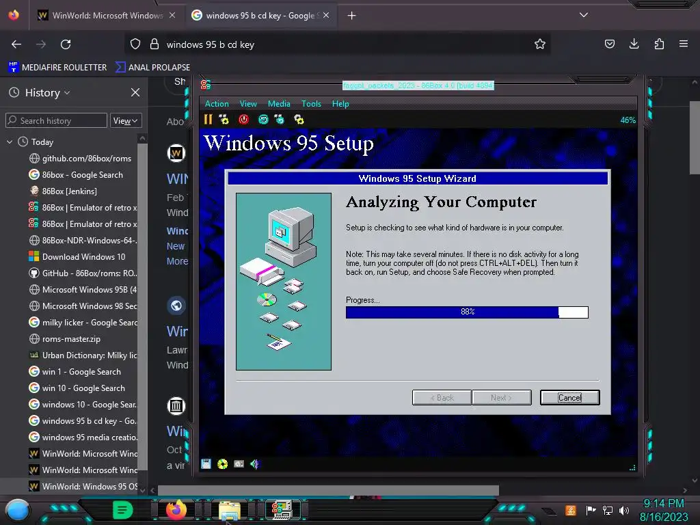
Task: Open the second bookmarks toolbar bookmark
Action: point(152,68)
